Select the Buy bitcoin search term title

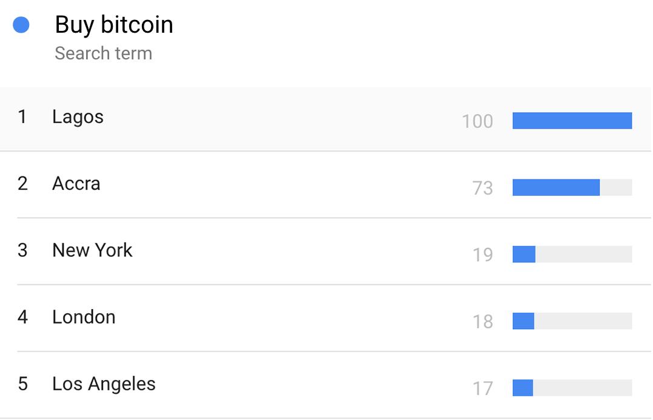(114, 25)
